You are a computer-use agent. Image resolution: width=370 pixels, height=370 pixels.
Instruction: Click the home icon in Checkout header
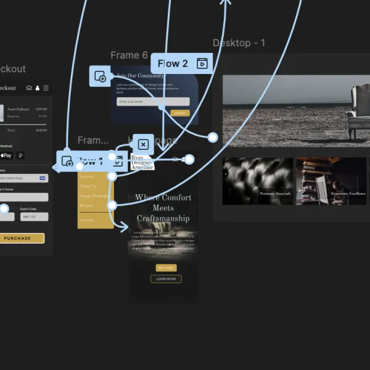(29, 88)
